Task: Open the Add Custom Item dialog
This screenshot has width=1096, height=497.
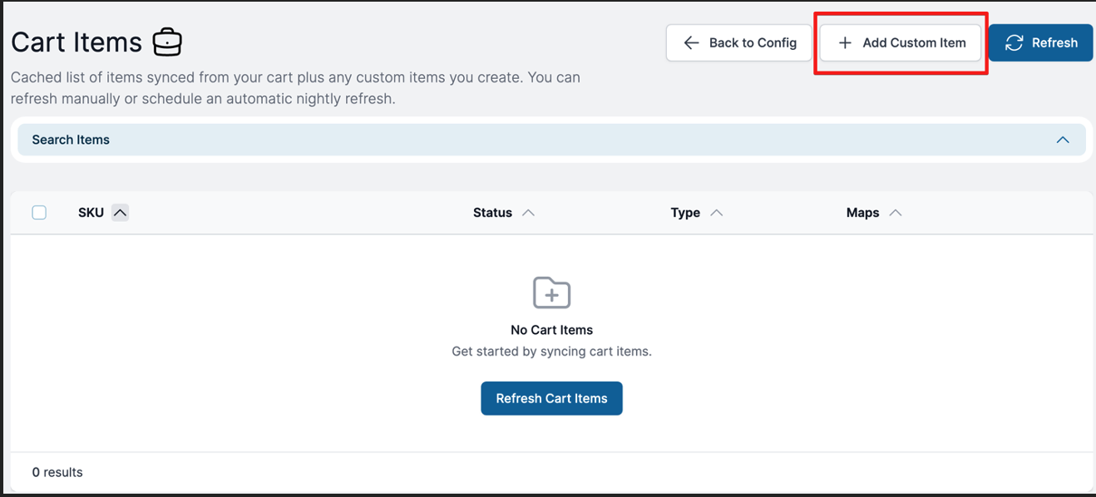Action: (x=901, y=42)
